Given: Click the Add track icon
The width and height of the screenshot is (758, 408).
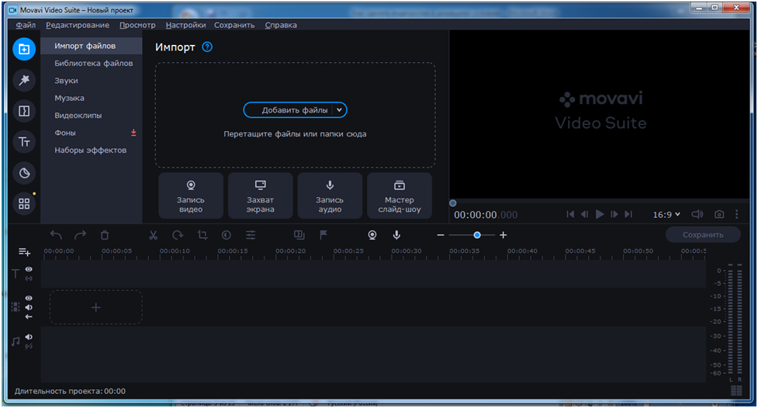Looking at the screenshot, I should [24, 252].
